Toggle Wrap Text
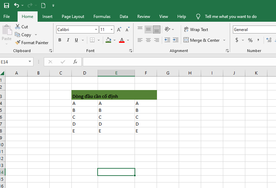 pos(196,30)
